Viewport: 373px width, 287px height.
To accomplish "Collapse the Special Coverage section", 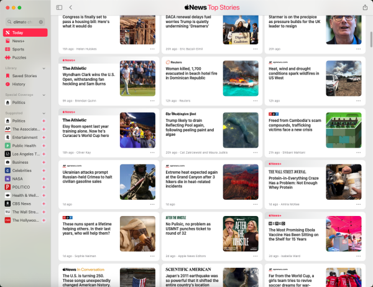I will (44, 95).
